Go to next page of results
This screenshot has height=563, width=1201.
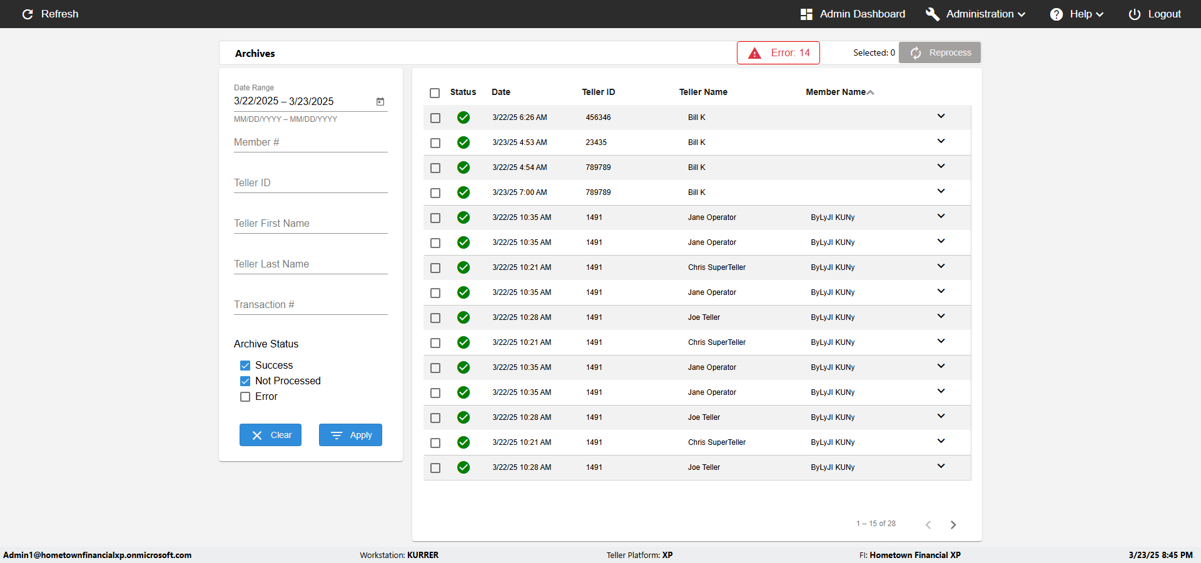(x=953, y=525)
